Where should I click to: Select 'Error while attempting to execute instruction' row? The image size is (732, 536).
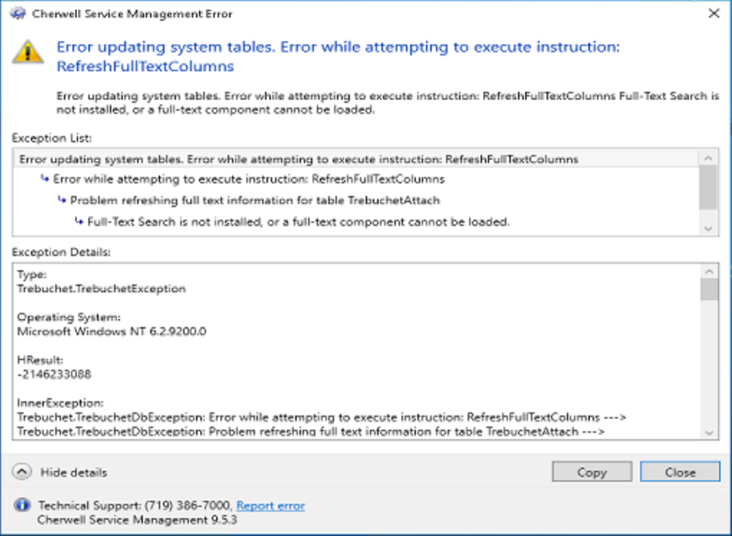[x=249, y=179]
